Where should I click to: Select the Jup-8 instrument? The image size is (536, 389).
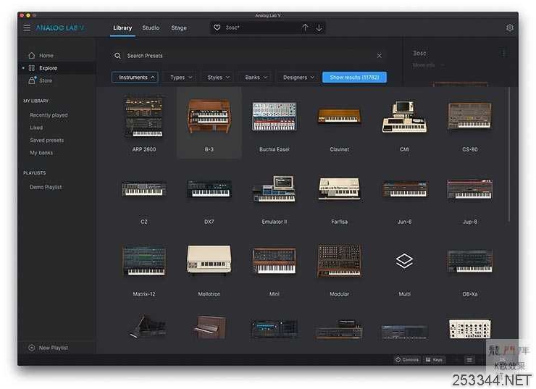(469, 196)
